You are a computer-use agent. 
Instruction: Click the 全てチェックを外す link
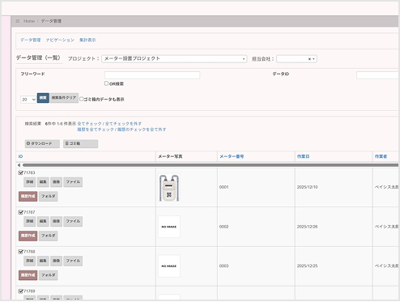click(123, 124)
